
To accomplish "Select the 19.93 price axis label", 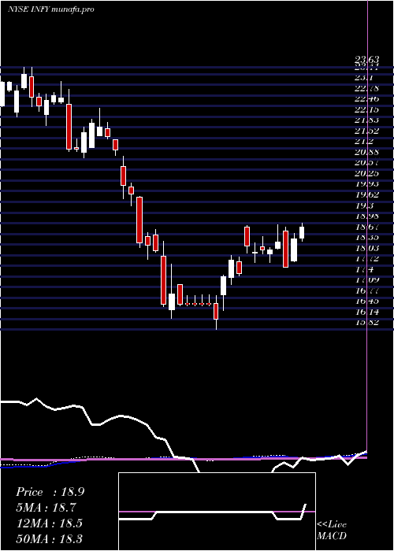I will point(367,184).
